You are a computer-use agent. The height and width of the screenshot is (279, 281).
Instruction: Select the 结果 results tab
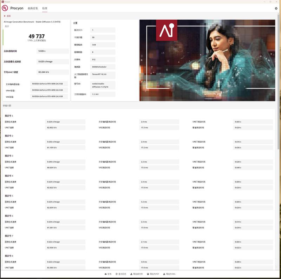[45, 8]
